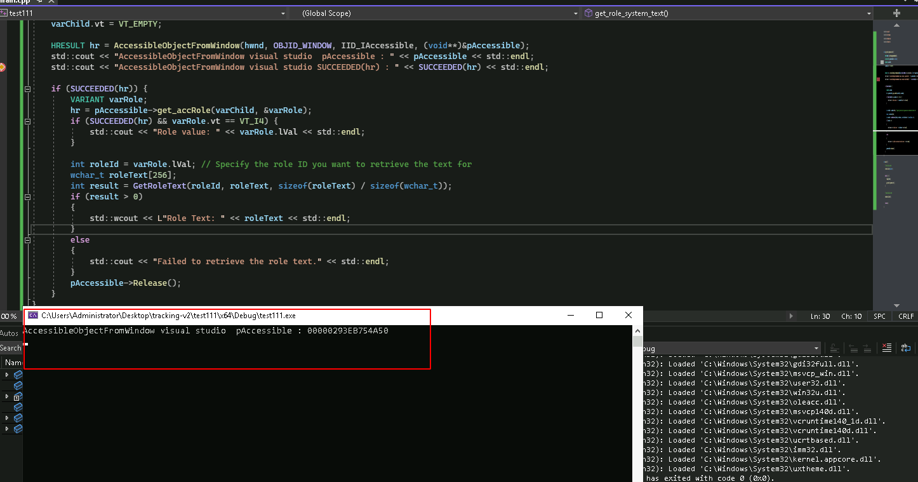Image resolution: width=918 pixels, height=482 pixels.
Task: Click the go to next message icon
Action: point(867,348)
